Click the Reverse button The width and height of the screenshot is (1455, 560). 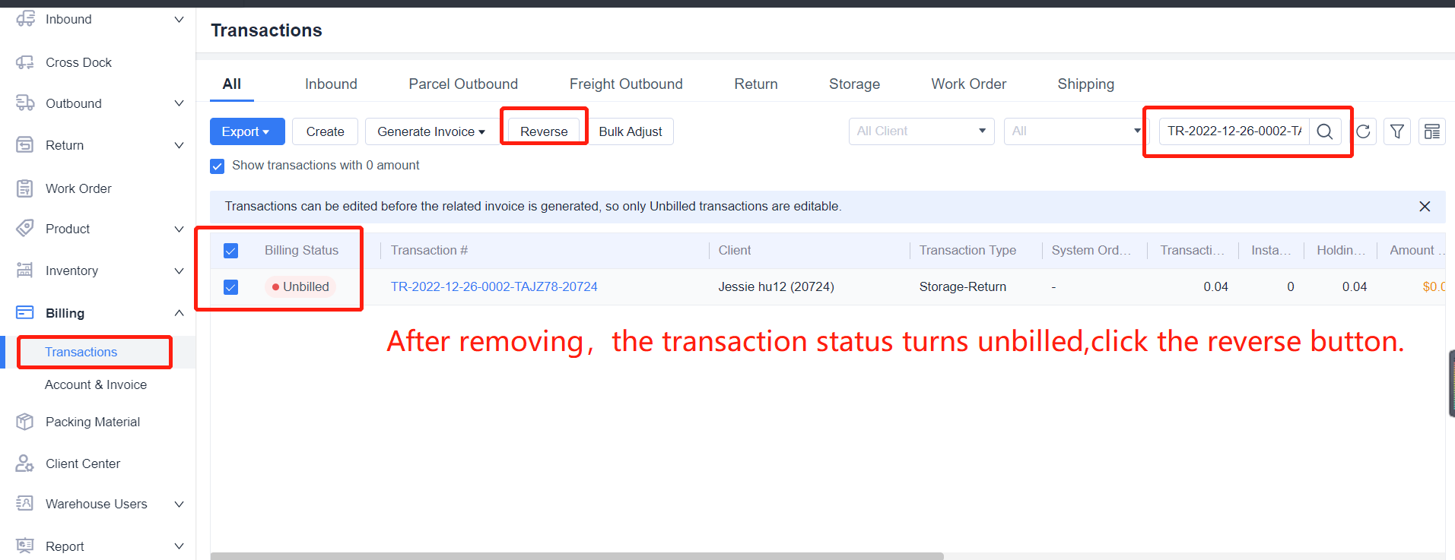coord(544,131)
